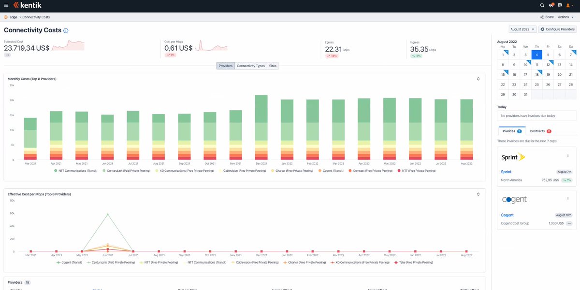Click the 'August 7th' due date label

tap(565, 172)
